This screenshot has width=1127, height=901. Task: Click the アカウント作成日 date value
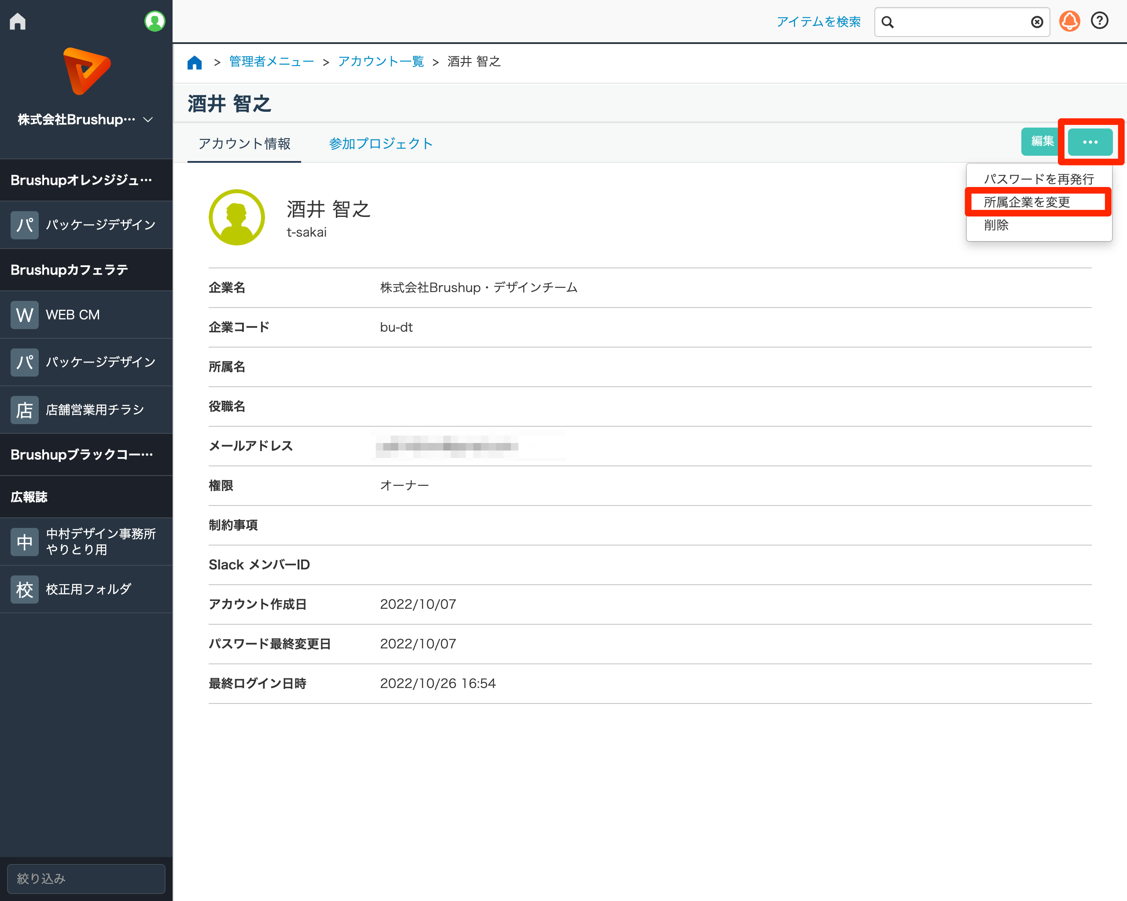pyautogui.click(x=418, y=604)
